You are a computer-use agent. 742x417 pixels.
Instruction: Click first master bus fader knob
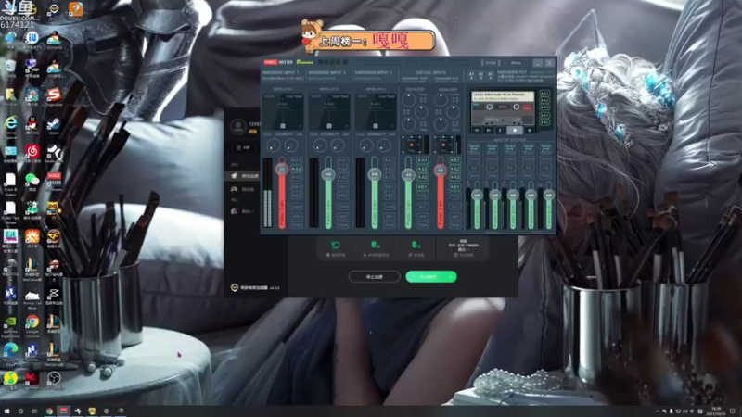coord(477,195)
